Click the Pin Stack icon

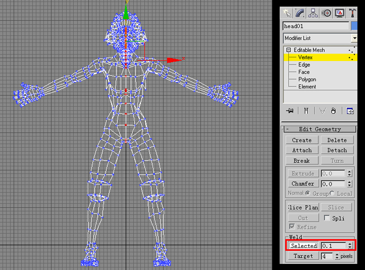tap(290, 111)
